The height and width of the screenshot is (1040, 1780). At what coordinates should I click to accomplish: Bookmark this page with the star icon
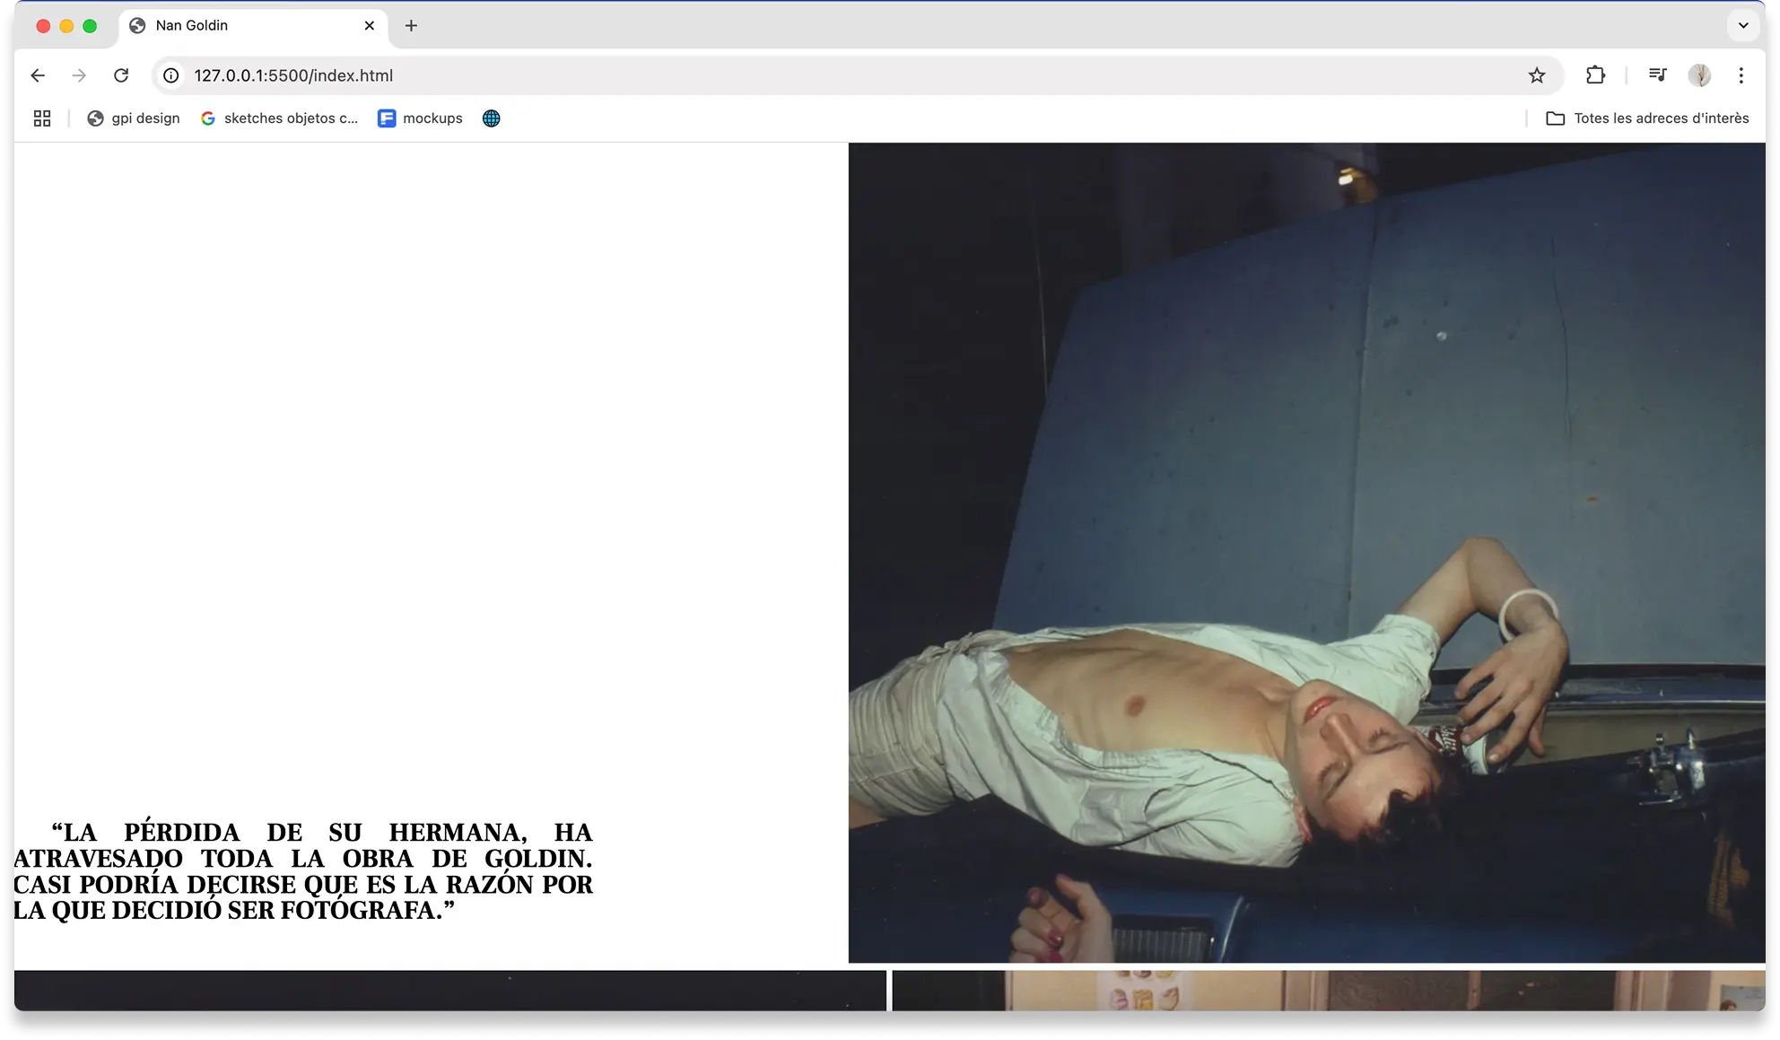pyautogui.click(x=1537, y=75)
